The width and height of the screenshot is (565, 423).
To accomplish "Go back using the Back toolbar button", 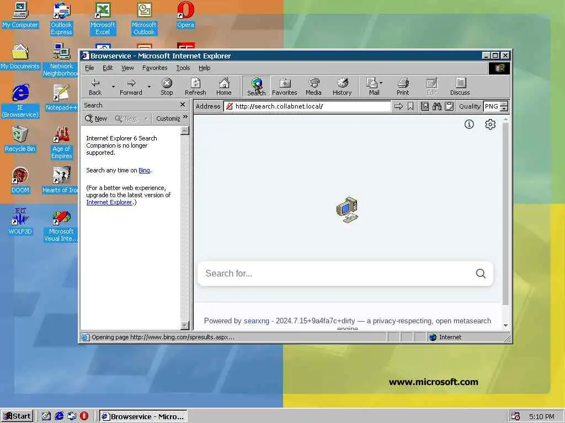I will [x=95, y=86].
